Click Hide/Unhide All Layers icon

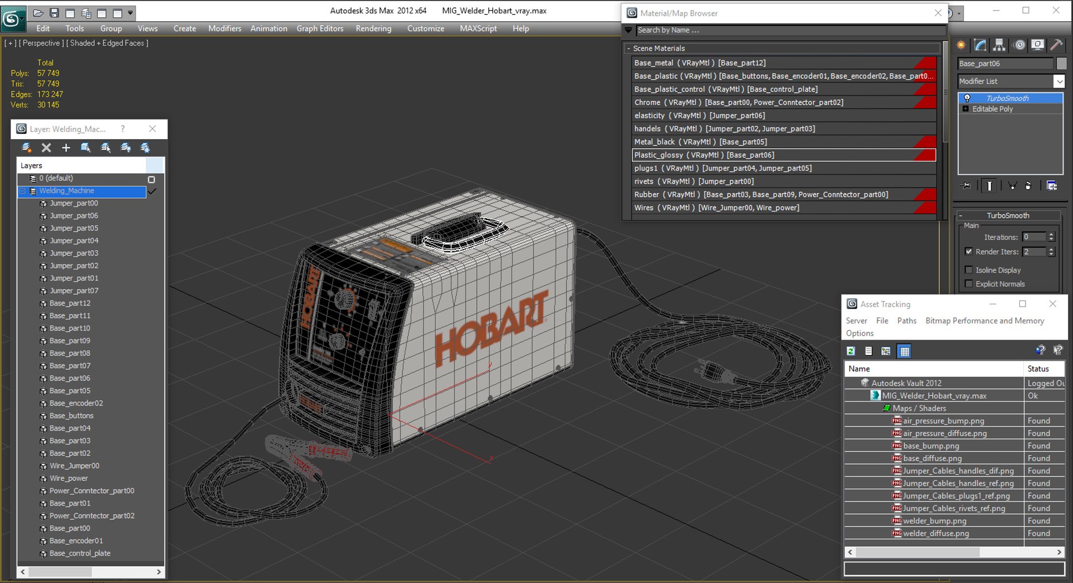126,147
